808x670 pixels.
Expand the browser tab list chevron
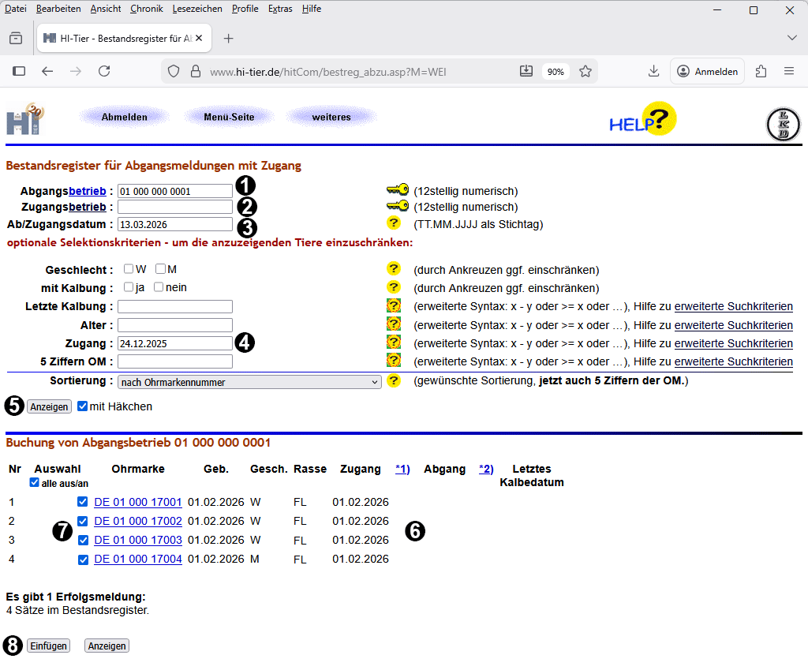click(791, 38)
